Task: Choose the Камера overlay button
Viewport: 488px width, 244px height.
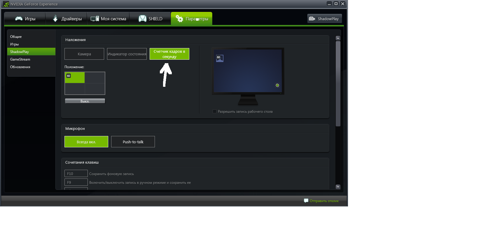Action: (x=84, y=54)
